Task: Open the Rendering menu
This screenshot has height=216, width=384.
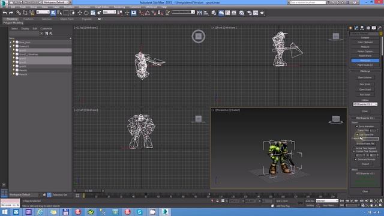Action: tap(119, 7)
